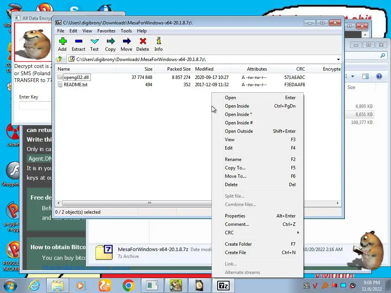
Task: Sort by the Size column header
Action: click(135, 69)
